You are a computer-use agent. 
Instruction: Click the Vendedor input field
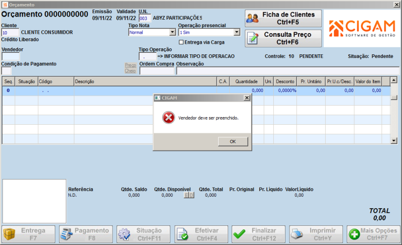pos(11,56)
